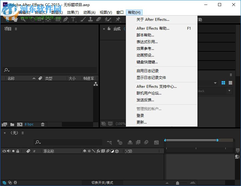Click the Interpret Footage icon
Image resolution: width=241 pixels, height=186 pixels.
(4, 125)
